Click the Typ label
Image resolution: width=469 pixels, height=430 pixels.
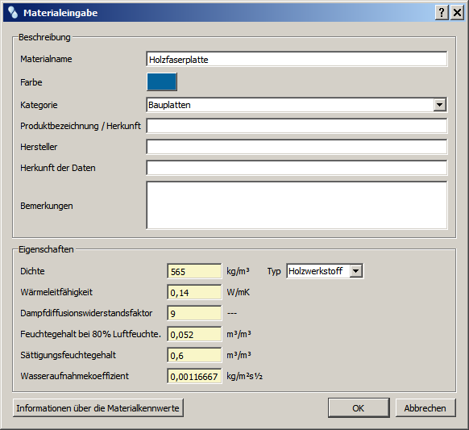tap(274, 271)
